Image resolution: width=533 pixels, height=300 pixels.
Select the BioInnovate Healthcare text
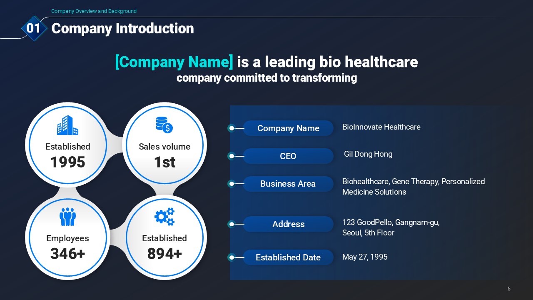tap(381, 127)
